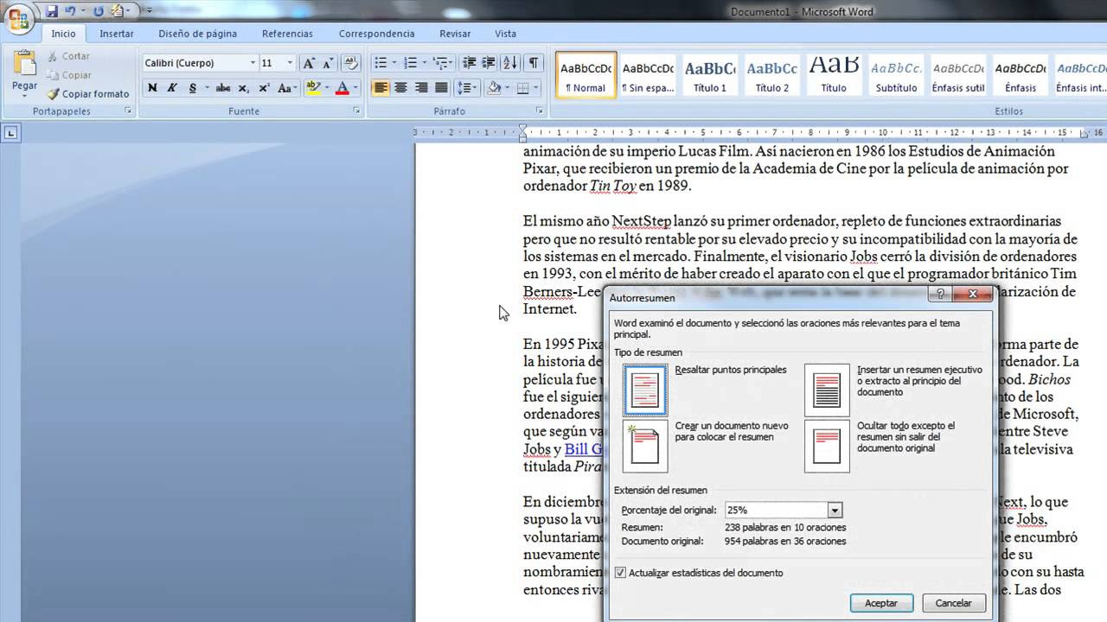
Task: Apply red font color
Action: pos(342,87)
